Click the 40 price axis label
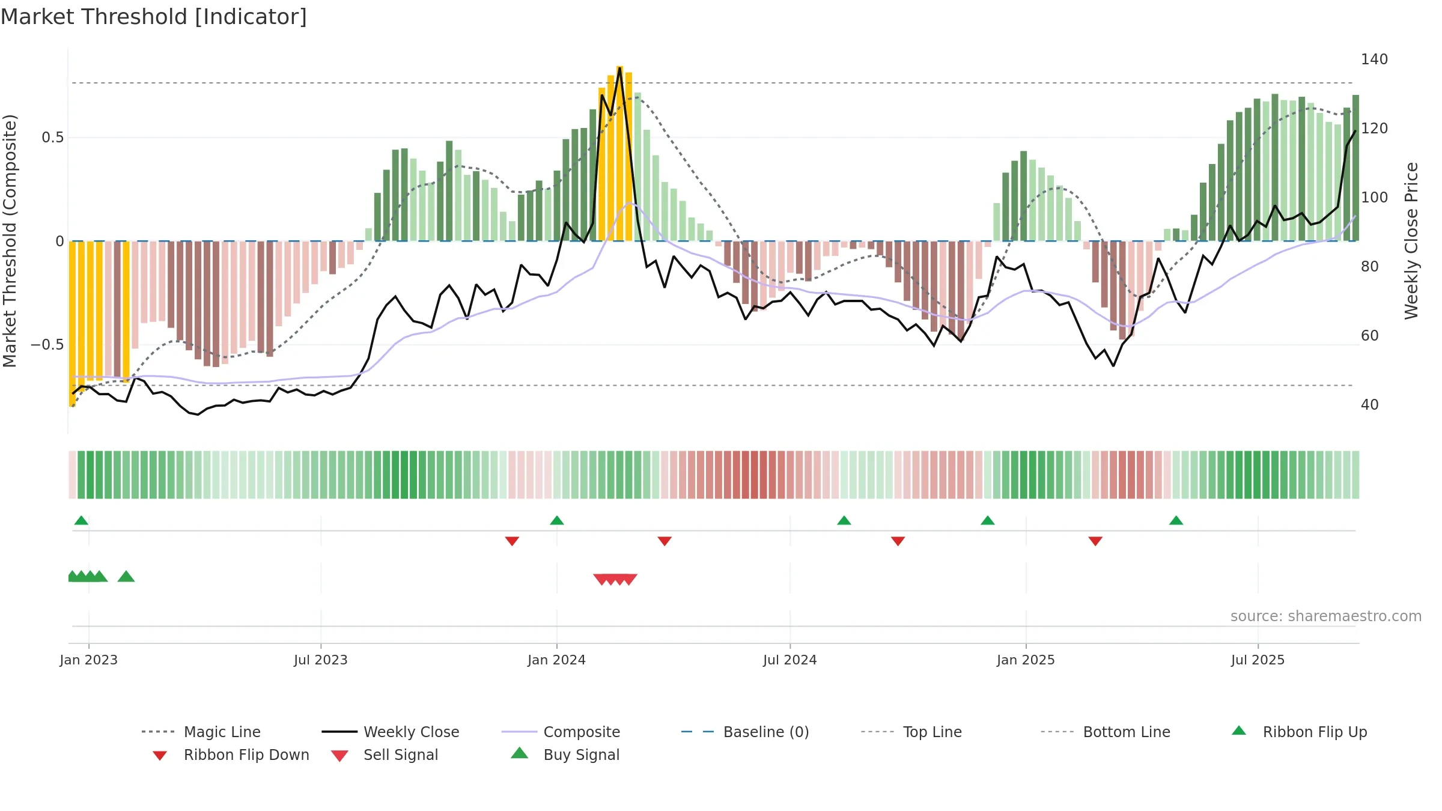Image resolution: width=1442 pixels, height=811 pixels. coord(1370,405)
